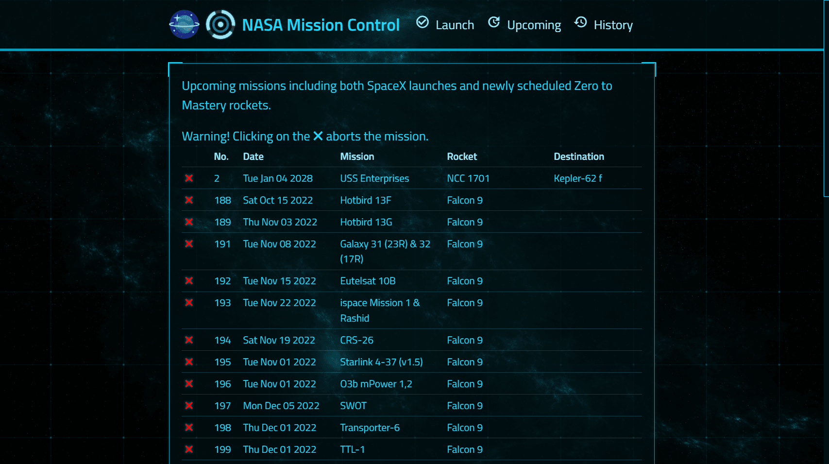
Task: Switch to the History view
Action: 613,24
